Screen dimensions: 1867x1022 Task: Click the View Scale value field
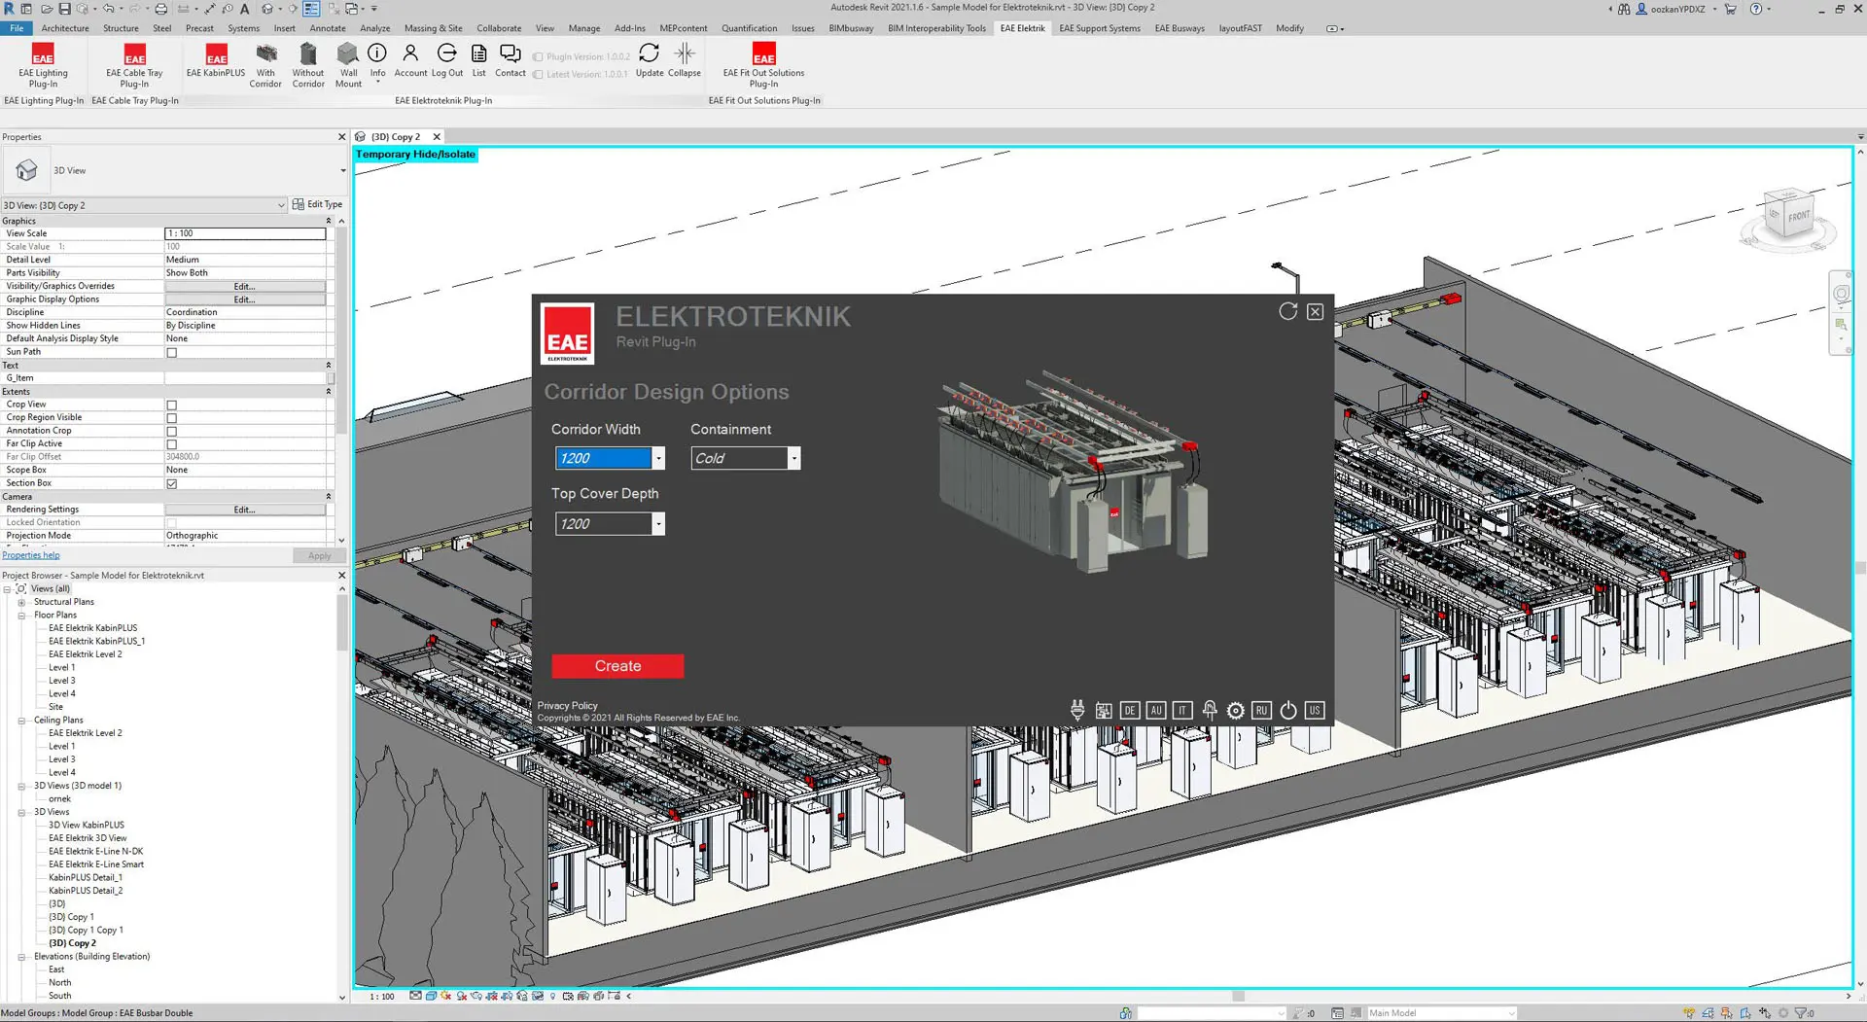[x=245, y=233]
